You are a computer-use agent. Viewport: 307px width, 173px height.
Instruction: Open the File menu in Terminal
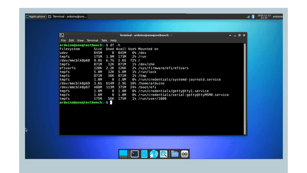(63, 40)
